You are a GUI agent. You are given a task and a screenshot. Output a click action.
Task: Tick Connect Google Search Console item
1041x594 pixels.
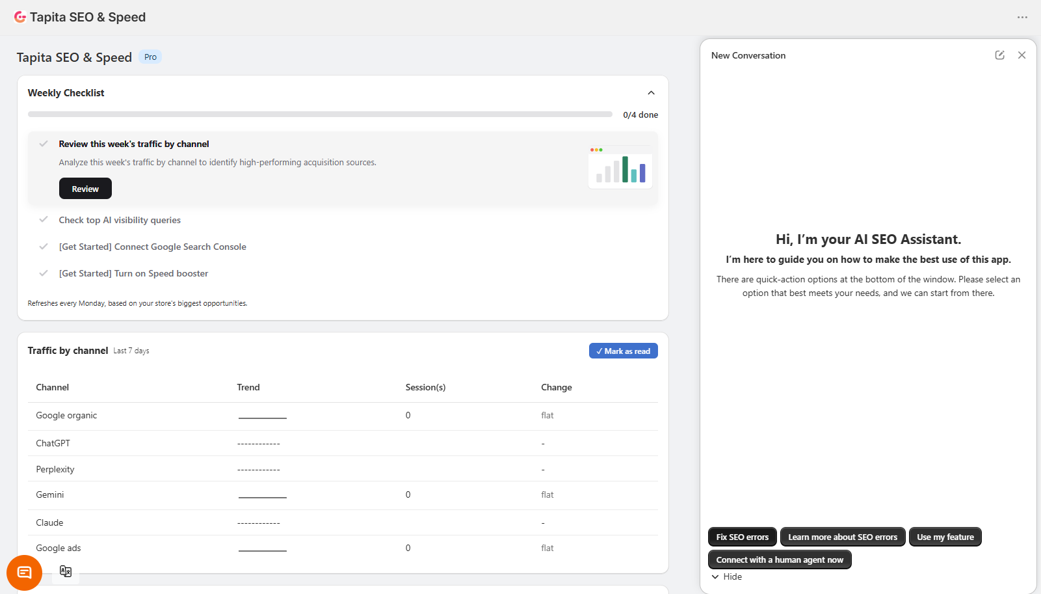click(44, 247)
